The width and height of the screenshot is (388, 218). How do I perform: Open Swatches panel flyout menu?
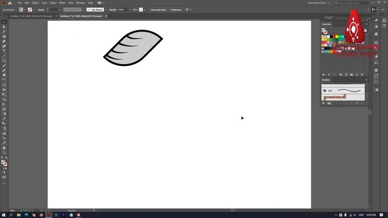(366, 24)
